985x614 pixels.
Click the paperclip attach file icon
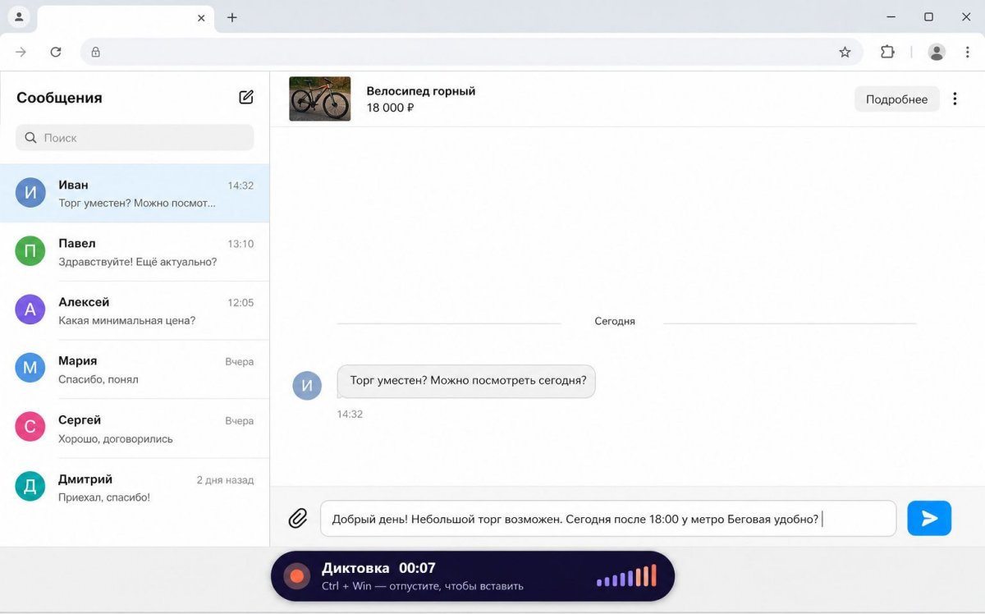(x=297, y=519)
